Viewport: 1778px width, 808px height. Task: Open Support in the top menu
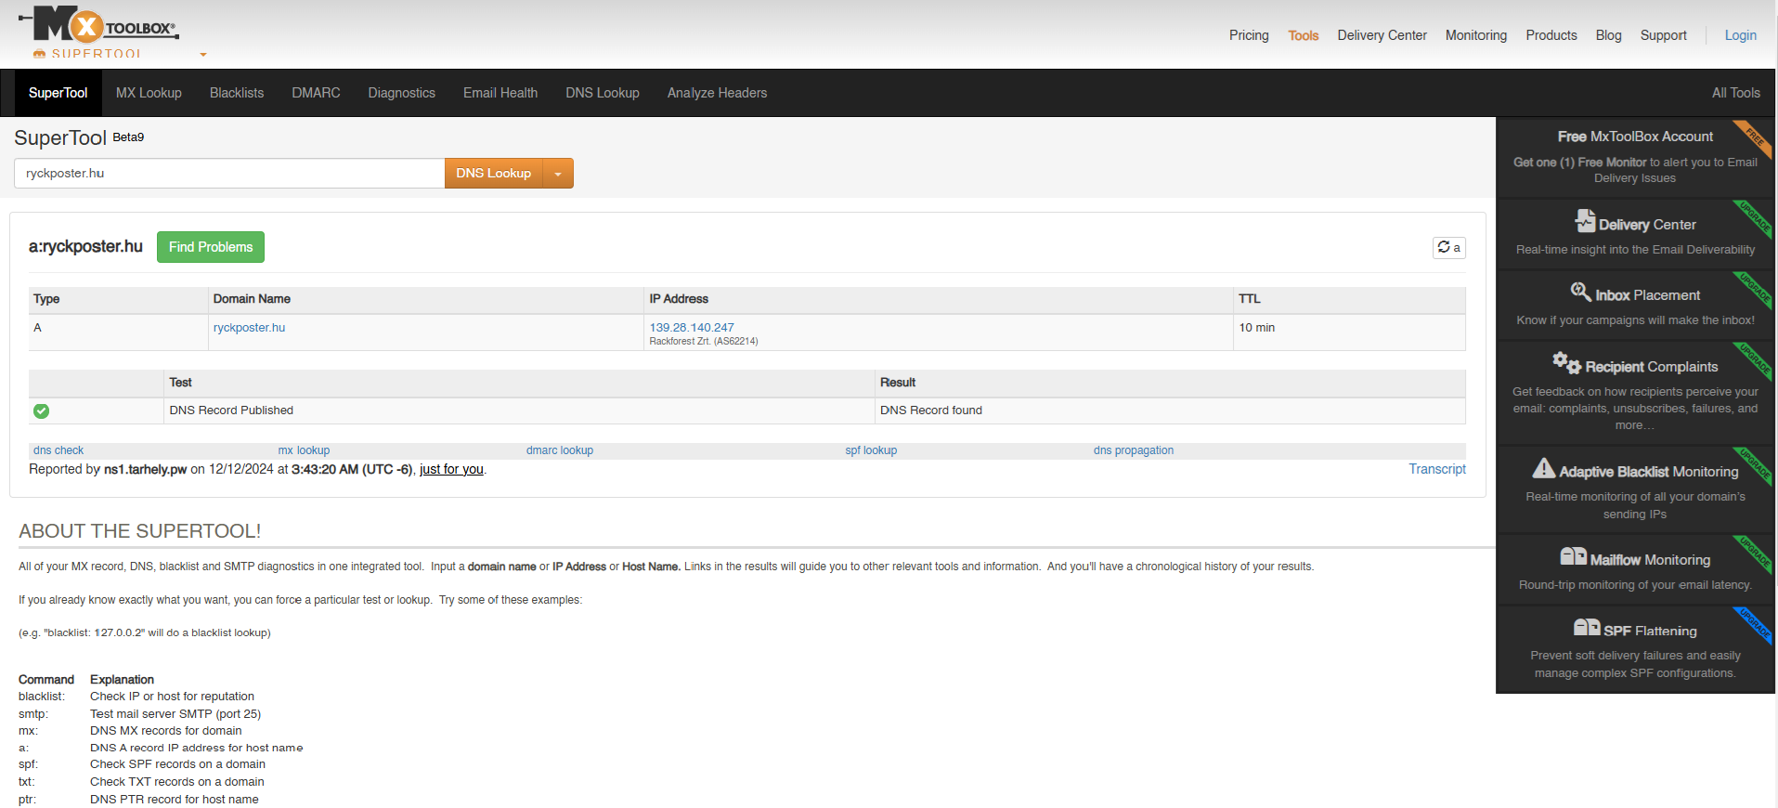point(1663,35)
